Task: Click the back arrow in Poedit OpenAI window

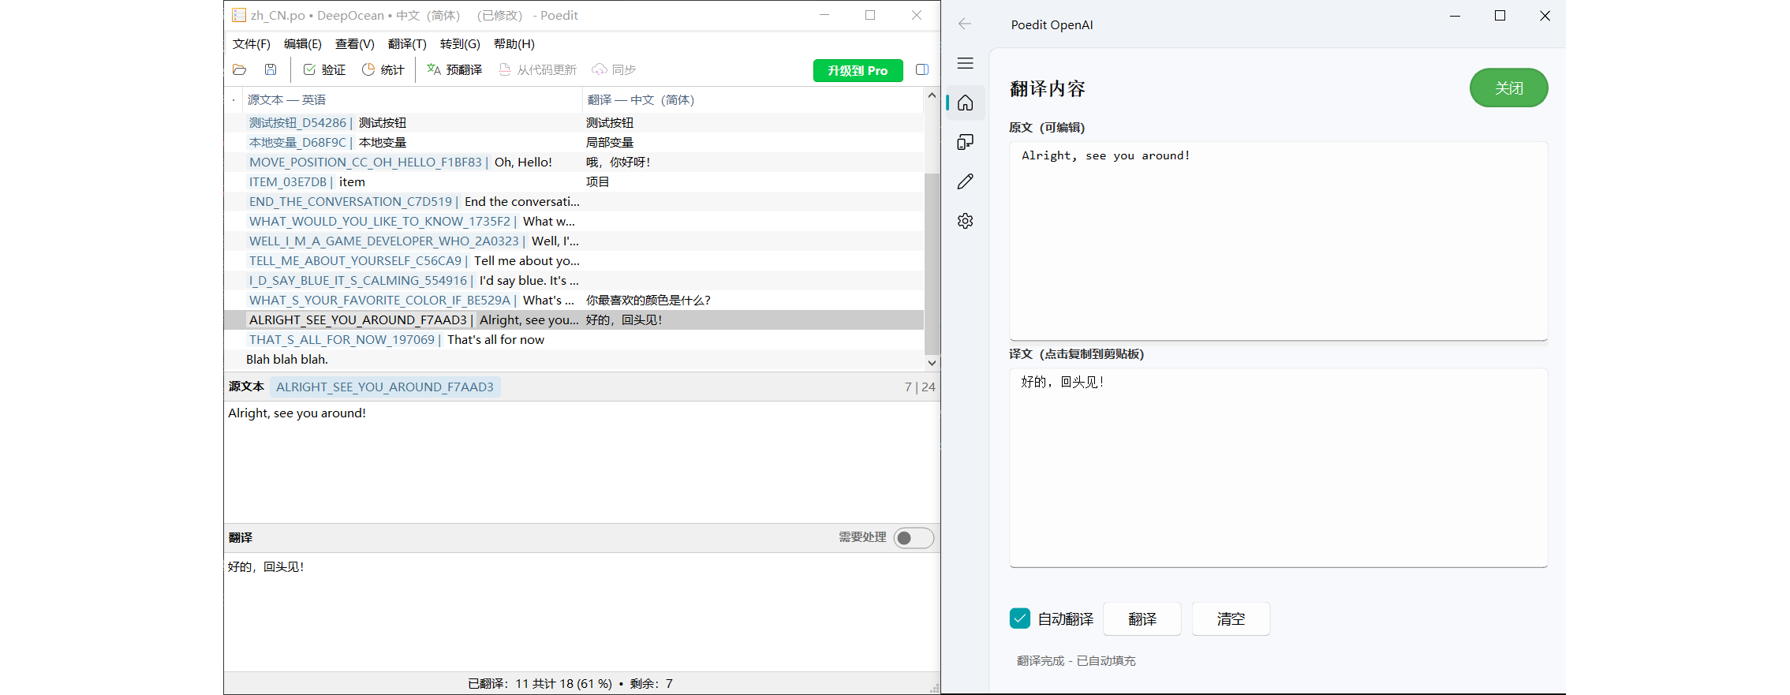Action: [965, 24]
